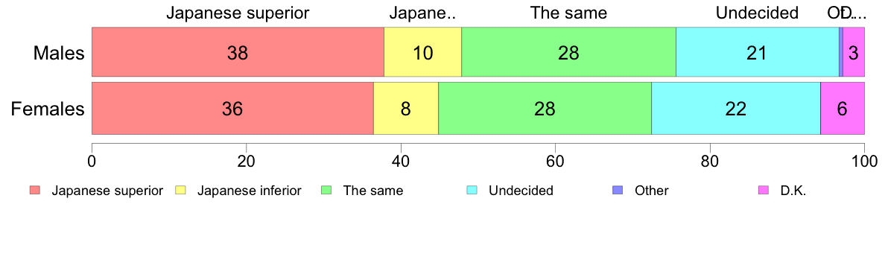885x274 pixels.
Task: Click the cyan Undecided legend swatch
Action: coord(472,191)
